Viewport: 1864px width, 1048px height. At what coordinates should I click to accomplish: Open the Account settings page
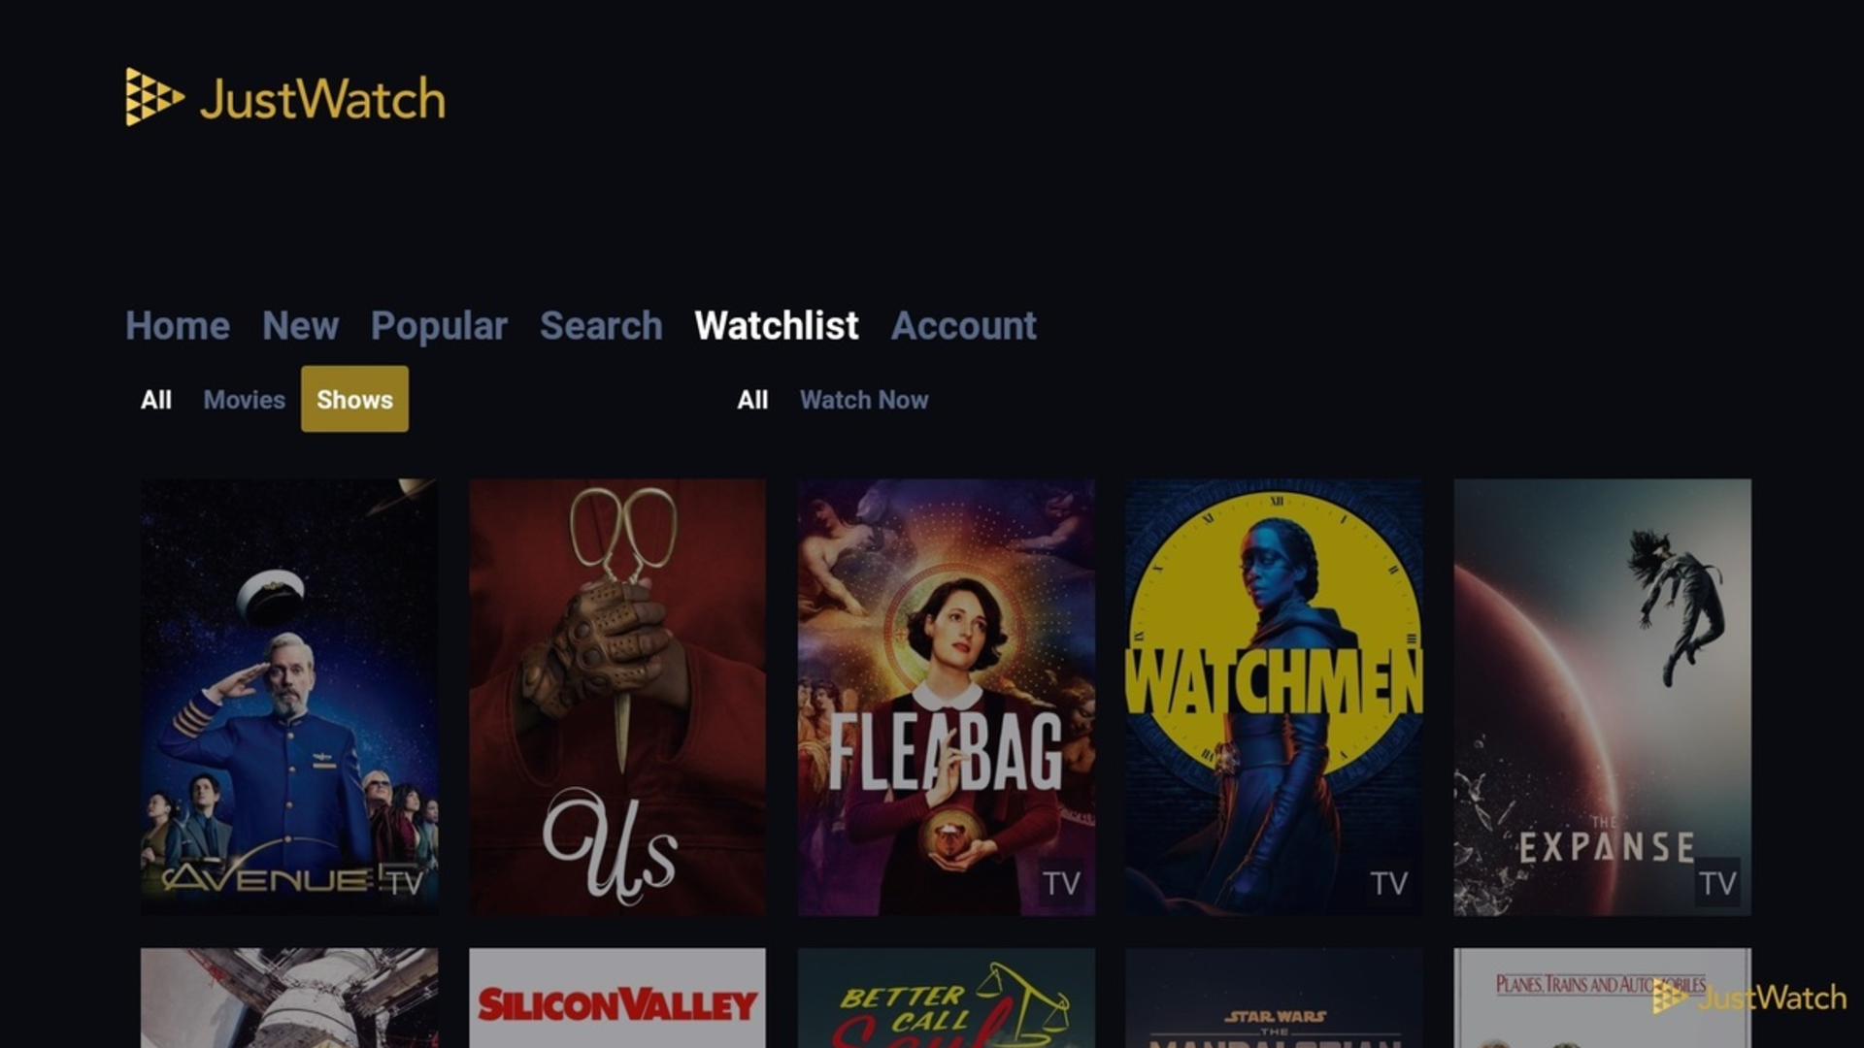coord(963,325)
